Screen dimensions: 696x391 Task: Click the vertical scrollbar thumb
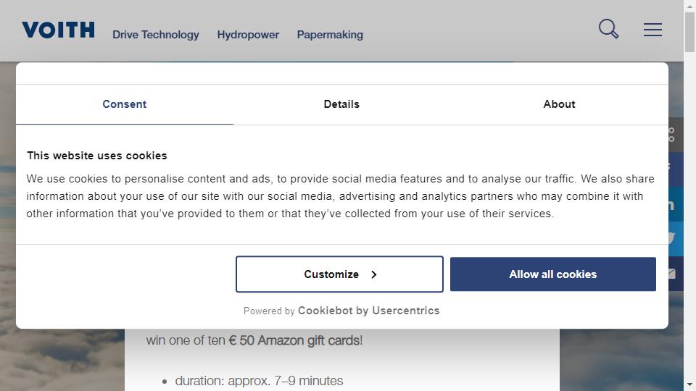click(x=689, y=33)
